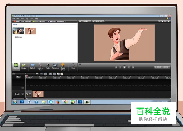This screenshot has height=131, width=183.
Task: Open the Cursor Effects tool
Action: tap(63, 67)
